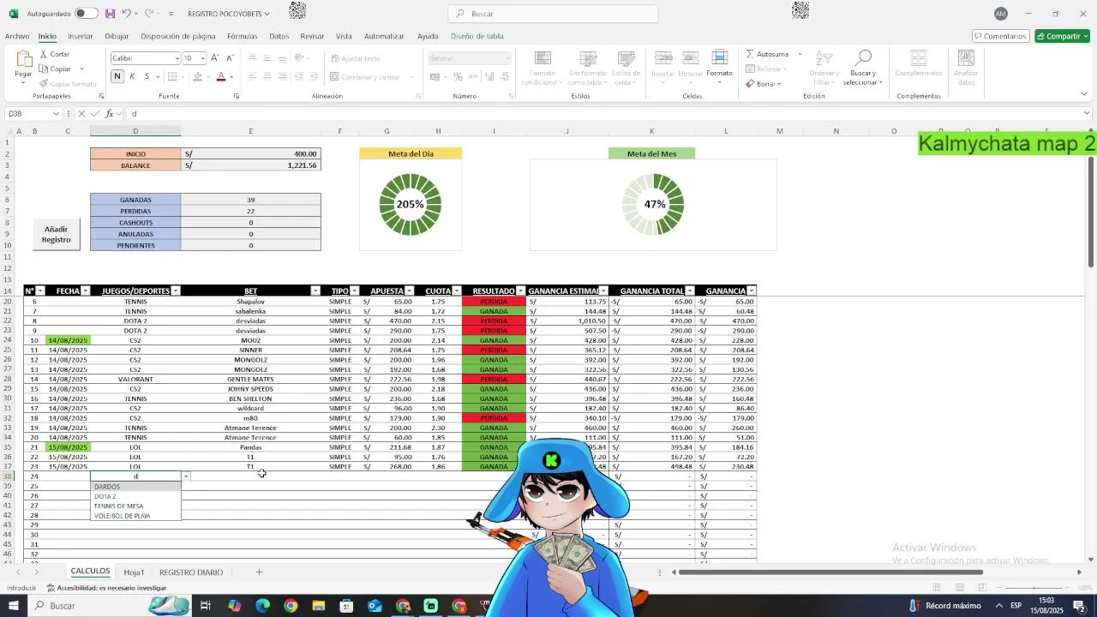The image size is (1097, 617).
Task: Decrease font size with the smaller A icon
Action: (x=231, y=58)
